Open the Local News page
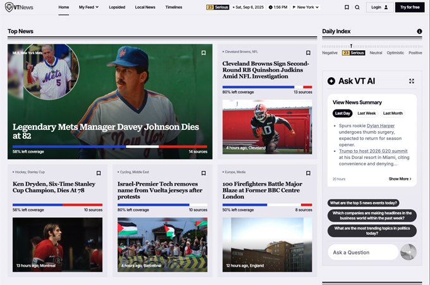 pyautogui.click(x=145, y=7)
